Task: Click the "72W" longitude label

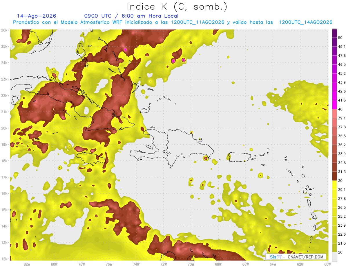Action: (164, 264)
